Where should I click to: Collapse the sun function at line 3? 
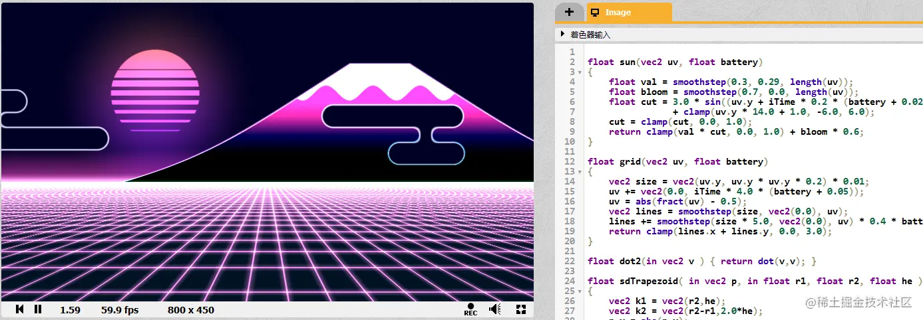[x=581, y=72]
